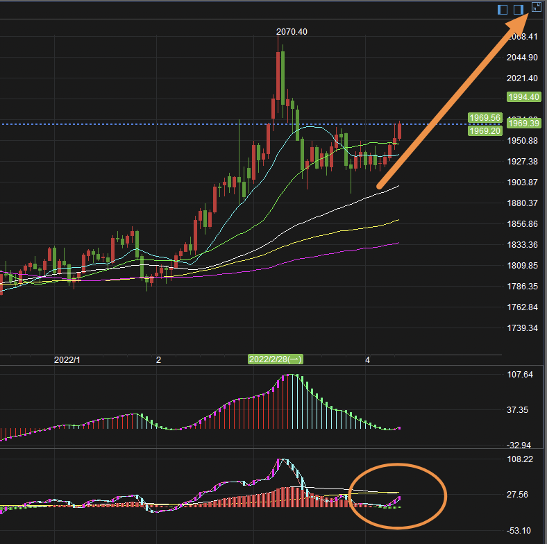The width and height of the screenshot is (547, 544).
Task: Click the month 2 axis label
Action: point(158,360)
